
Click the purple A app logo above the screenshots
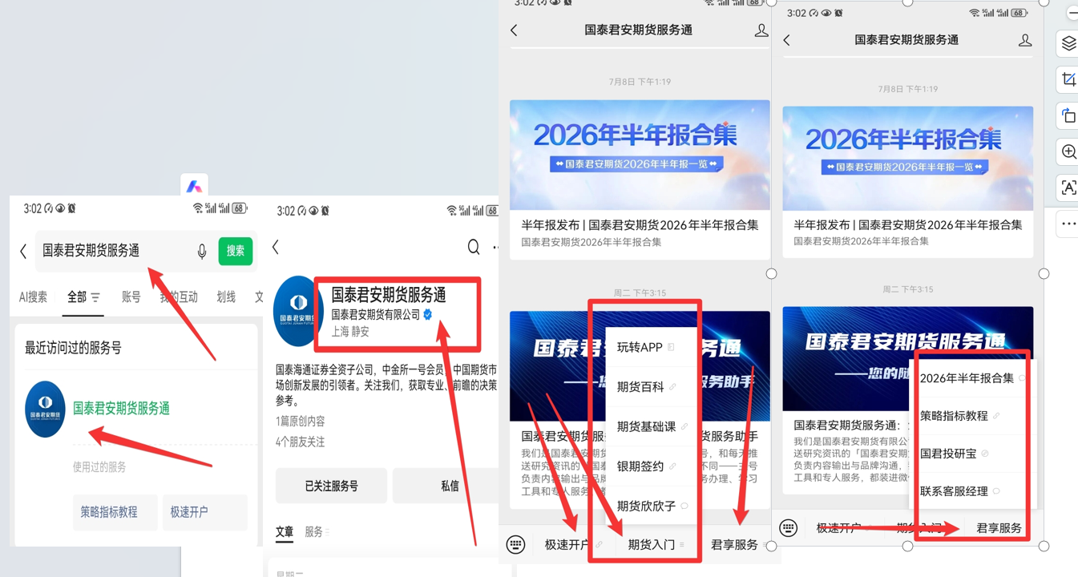click(194, 186)
